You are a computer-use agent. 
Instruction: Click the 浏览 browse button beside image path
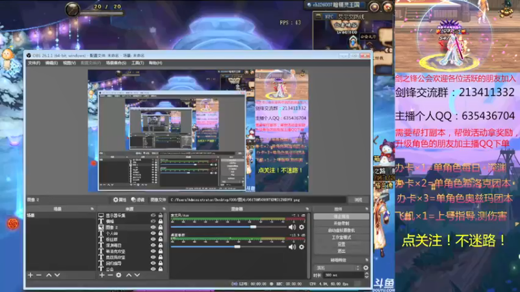pyautogui.click(x=358, y=200)
